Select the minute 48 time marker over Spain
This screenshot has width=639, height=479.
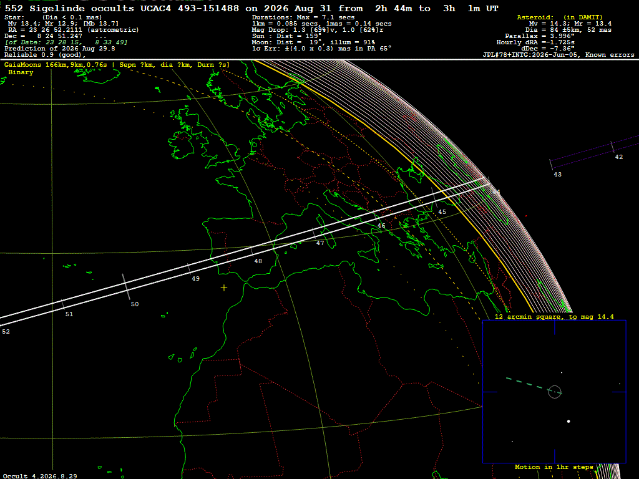pyautogui.click(x=258, y=261)
